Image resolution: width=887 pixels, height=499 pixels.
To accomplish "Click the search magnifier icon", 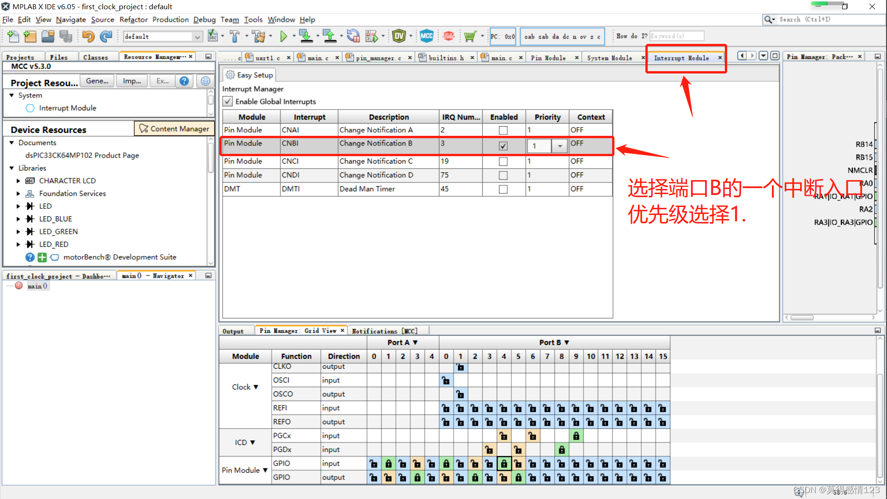I will (x=769, y=19).
